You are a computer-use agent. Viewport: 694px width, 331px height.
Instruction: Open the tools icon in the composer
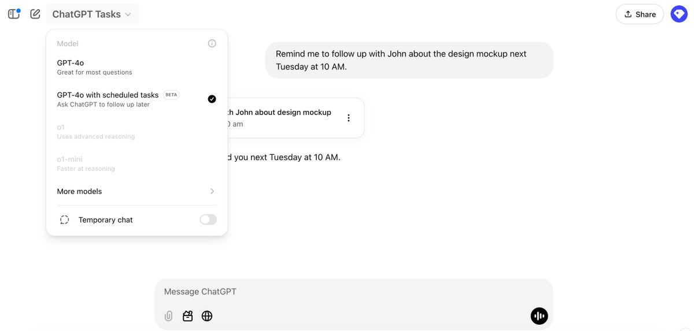point(187,316)
